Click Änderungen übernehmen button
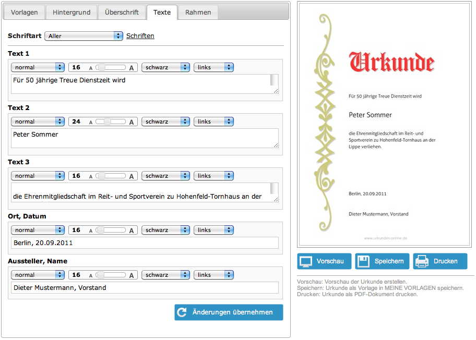This screenshot has height=340, width=476. [x=229, y=312]
